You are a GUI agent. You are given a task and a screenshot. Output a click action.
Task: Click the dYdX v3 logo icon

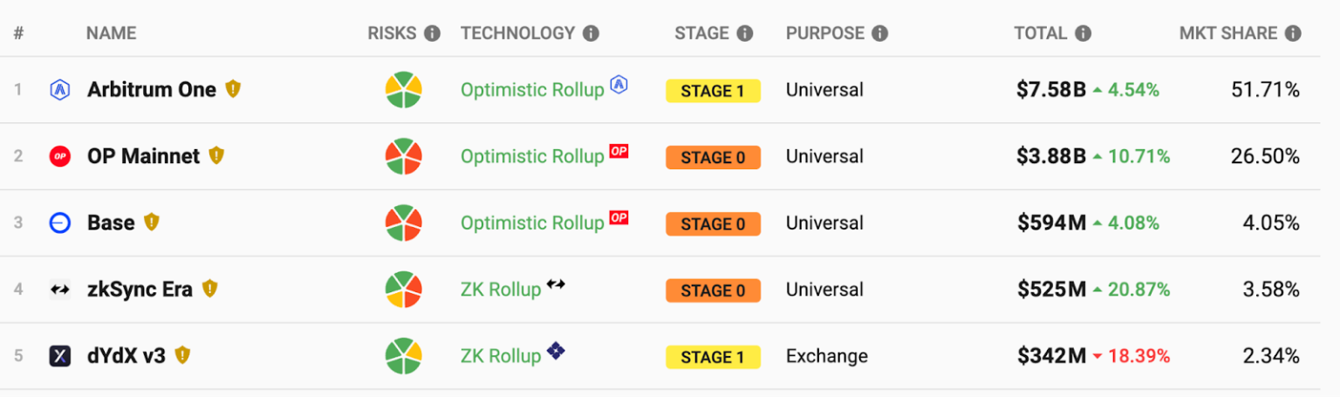(59, 356)
